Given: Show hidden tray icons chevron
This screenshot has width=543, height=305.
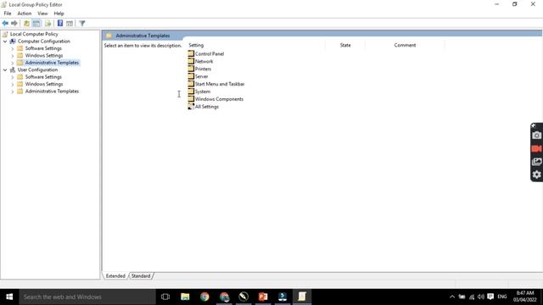Looking at the screenshot, I should [x=452, y=297].
